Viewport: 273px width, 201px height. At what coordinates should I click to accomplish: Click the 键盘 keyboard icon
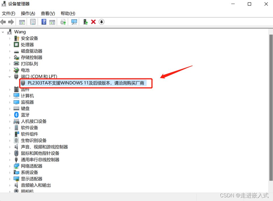[x=16, y=108]
